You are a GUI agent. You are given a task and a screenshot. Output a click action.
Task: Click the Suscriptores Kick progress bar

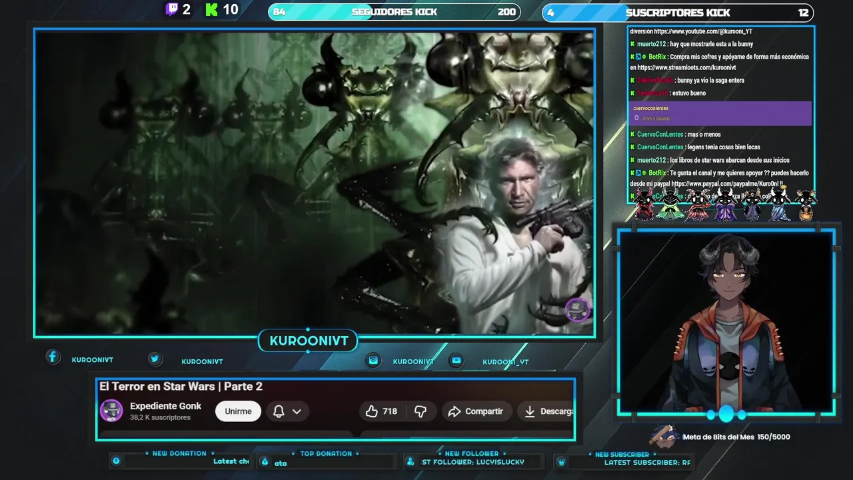click(678, 12)
